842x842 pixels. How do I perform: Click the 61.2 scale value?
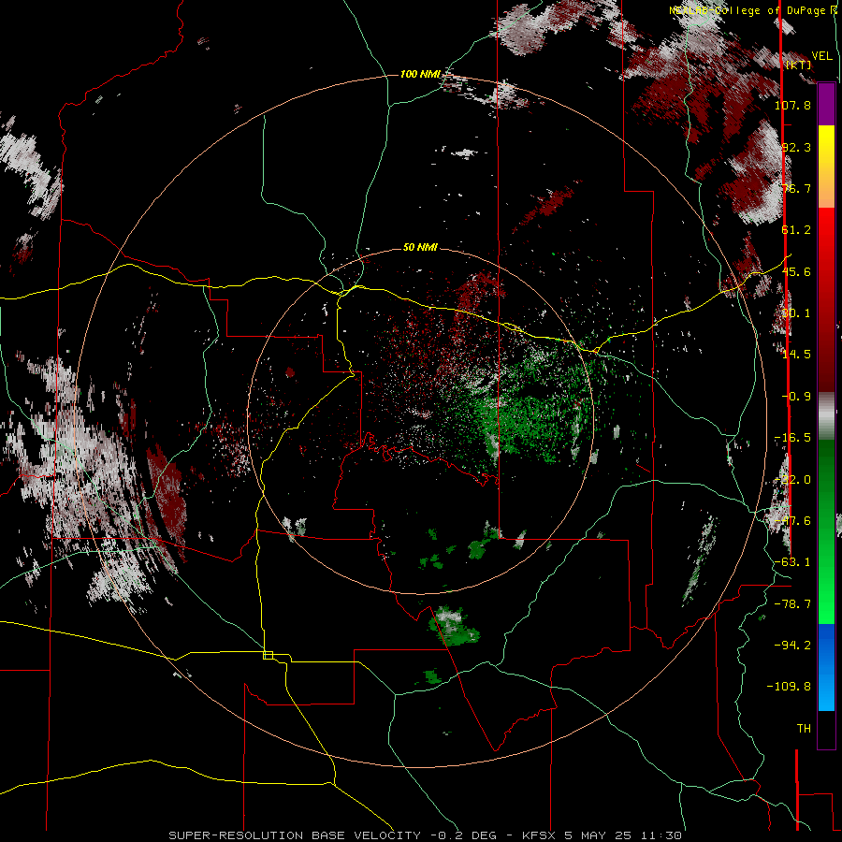pyautogui.click(x=796, y=230)
